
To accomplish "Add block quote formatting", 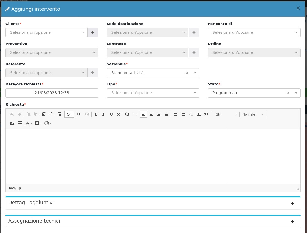I will pyautogui.click(x=206, y=114).
